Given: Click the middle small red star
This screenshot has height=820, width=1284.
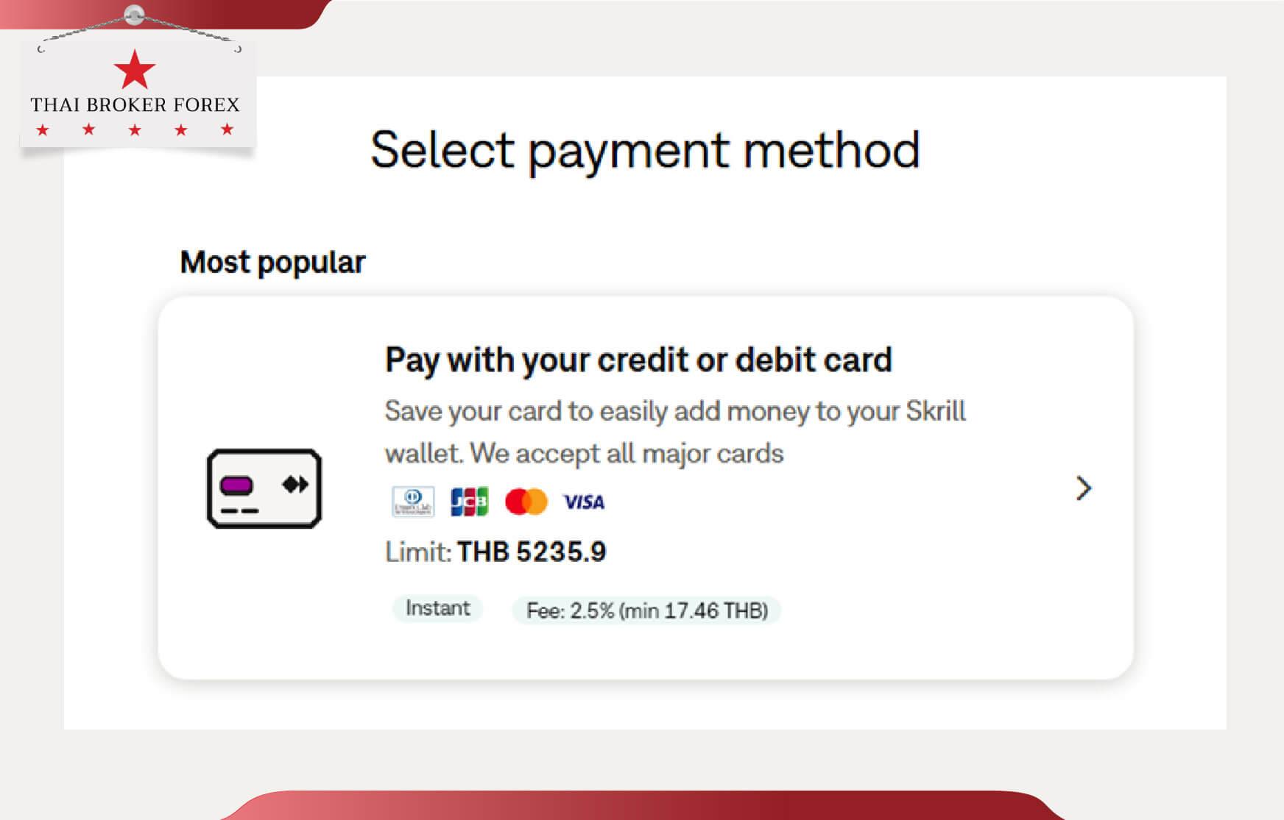Looking at the screenshot, I should tap(135, 130).
